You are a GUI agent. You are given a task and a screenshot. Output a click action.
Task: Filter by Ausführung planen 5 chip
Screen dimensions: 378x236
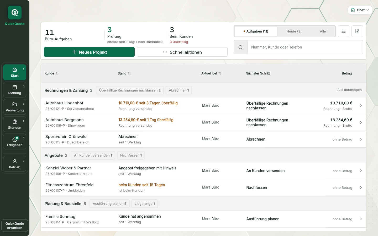click(109, 204)
